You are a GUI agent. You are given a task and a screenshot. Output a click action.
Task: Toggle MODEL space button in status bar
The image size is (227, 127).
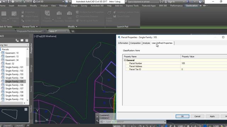click(117, 126)
